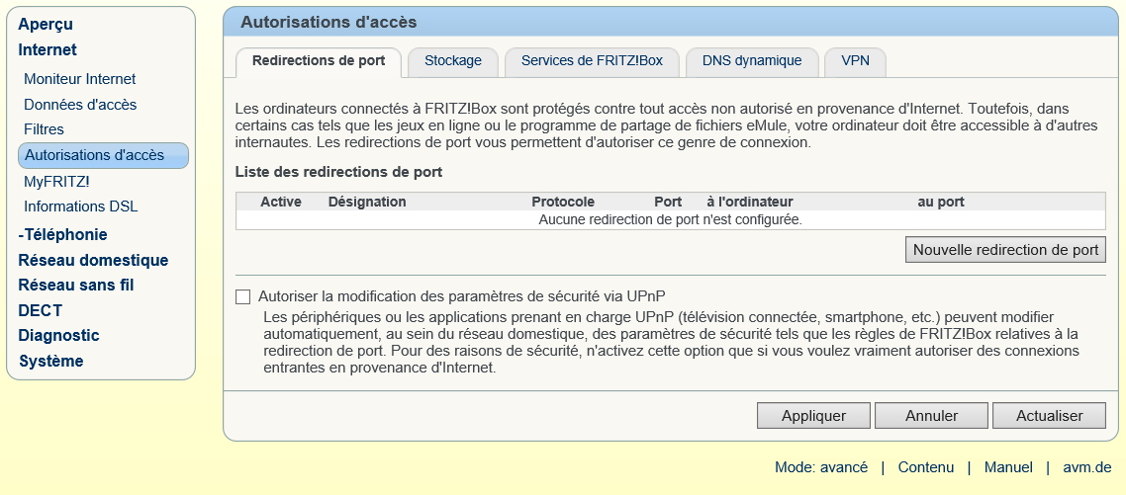The height and width of the screenshot is (495, 1126).
Task: Click the à l'ordinateur column header
Action: point(750,203)
